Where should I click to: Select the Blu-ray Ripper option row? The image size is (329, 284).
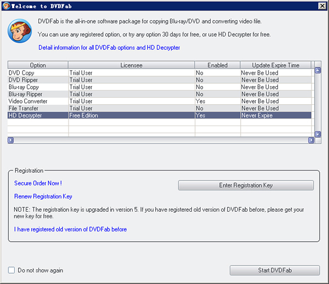[160, 94]
